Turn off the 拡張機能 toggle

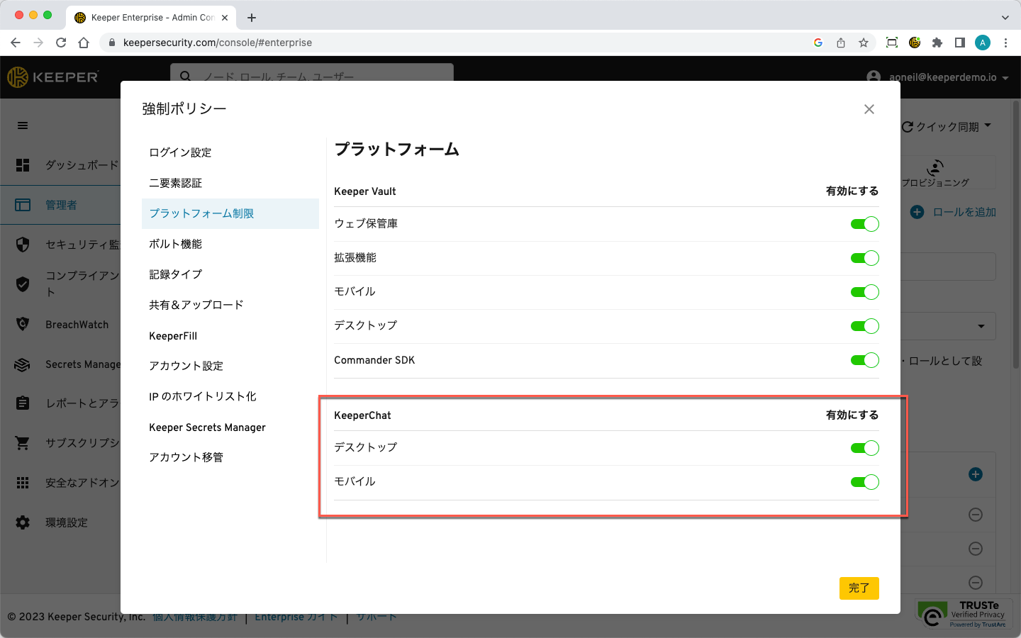point(864,258)
